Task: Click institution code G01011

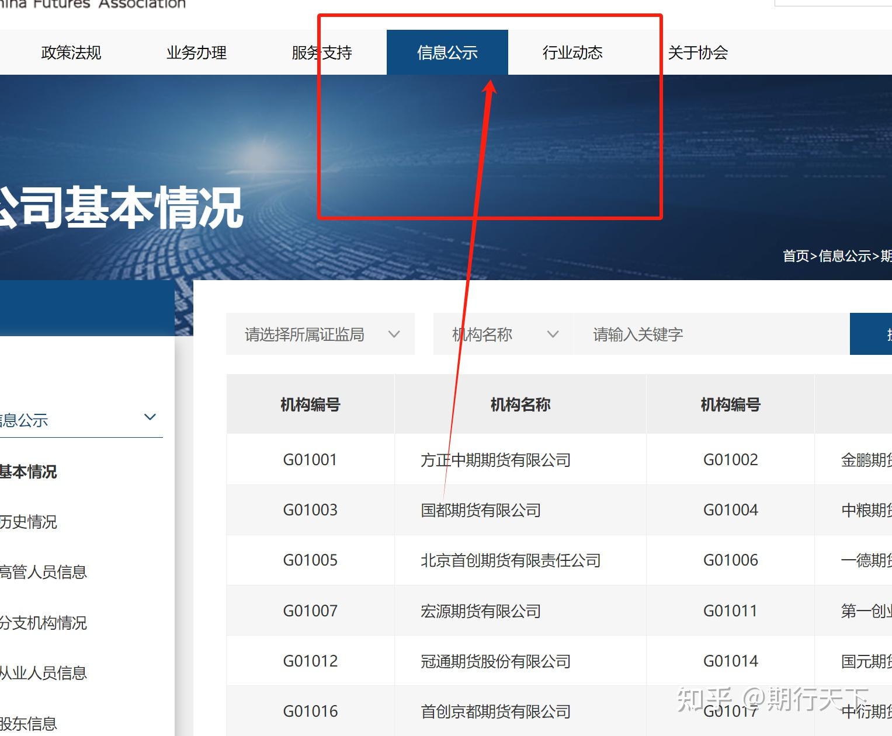Action: [731, 611]
